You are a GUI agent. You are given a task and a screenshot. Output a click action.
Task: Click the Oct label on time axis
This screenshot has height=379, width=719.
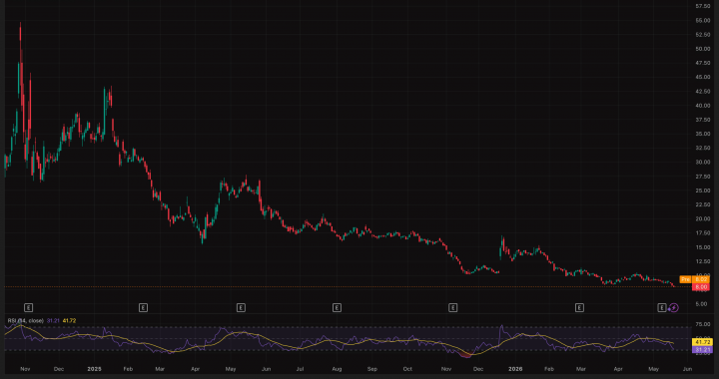pos(407,368)
